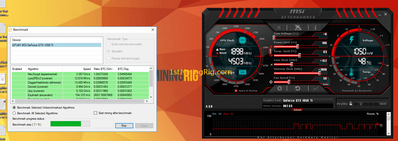This screenshot has width=398, height=141.
Task: Sort algorithm list by Speed column
Action: click(x=77, y=69)
